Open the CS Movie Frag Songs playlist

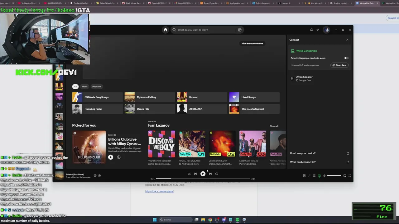98,97
